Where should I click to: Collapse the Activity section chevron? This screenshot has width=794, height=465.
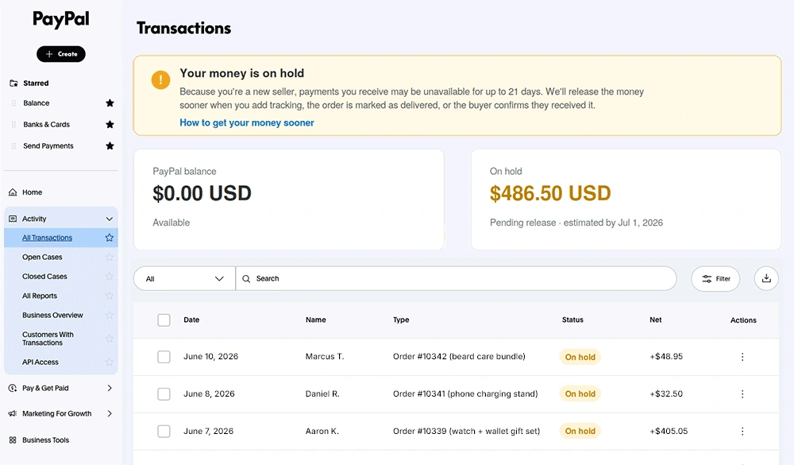click(x=110, y=219)
